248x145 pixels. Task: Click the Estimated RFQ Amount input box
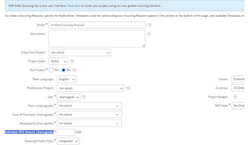66,132
